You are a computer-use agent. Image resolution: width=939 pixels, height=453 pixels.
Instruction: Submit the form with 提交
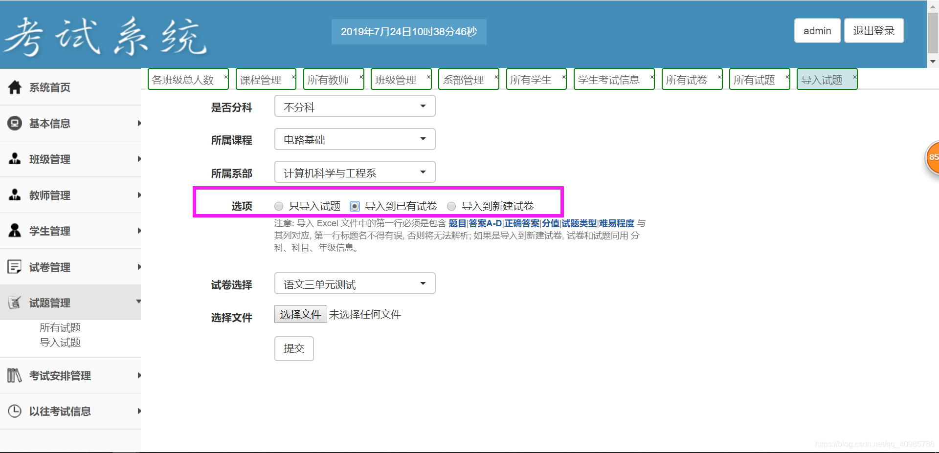point(294,348)
